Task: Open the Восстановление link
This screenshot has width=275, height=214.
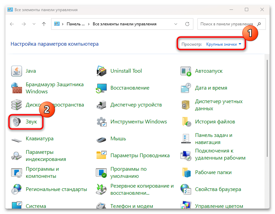Action: (x=130, y=88)
